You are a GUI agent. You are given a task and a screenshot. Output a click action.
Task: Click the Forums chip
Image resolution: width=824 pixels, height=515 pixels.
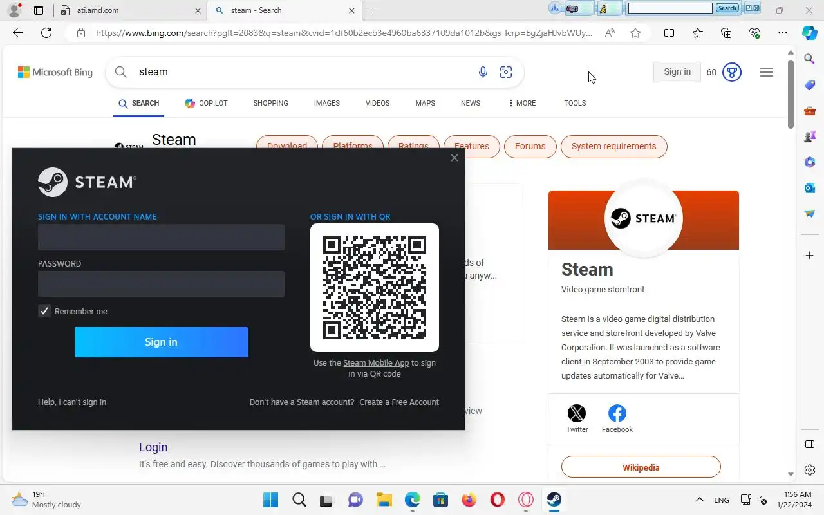(530, 146)
